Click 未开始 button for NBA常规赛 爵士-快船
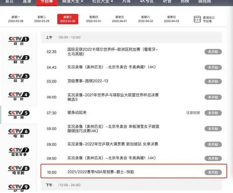Screen dimensions: 233x193 [x=213, y=172]
